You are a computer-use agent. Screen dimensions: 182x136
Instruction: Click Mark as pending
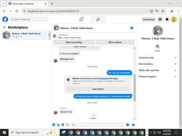(74, 42)
